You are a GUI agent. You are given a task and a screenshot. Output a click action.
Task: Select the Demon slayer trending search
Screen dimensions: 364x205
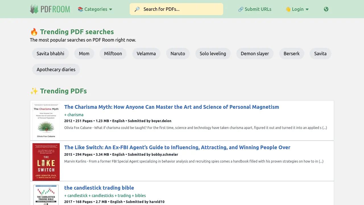[255, 54]
